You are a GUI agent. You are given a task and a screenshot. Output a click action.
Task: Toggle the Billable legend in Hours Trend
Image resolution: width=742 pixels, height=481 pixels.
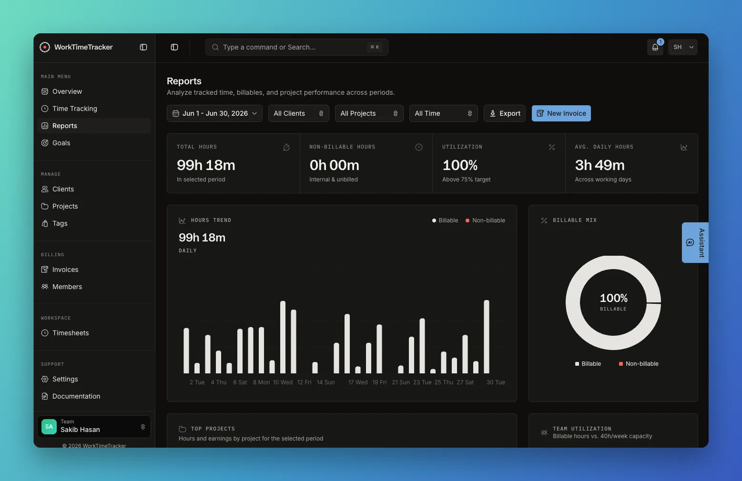445,220
